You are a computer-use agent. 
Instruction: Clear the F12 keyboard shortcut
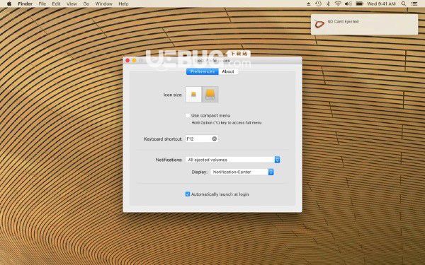click(214, 139)
